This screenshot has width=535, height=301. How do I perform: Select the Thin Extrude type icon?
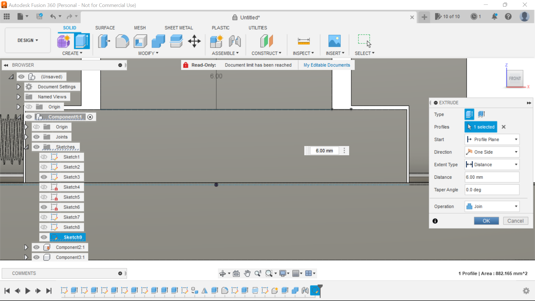481,114
